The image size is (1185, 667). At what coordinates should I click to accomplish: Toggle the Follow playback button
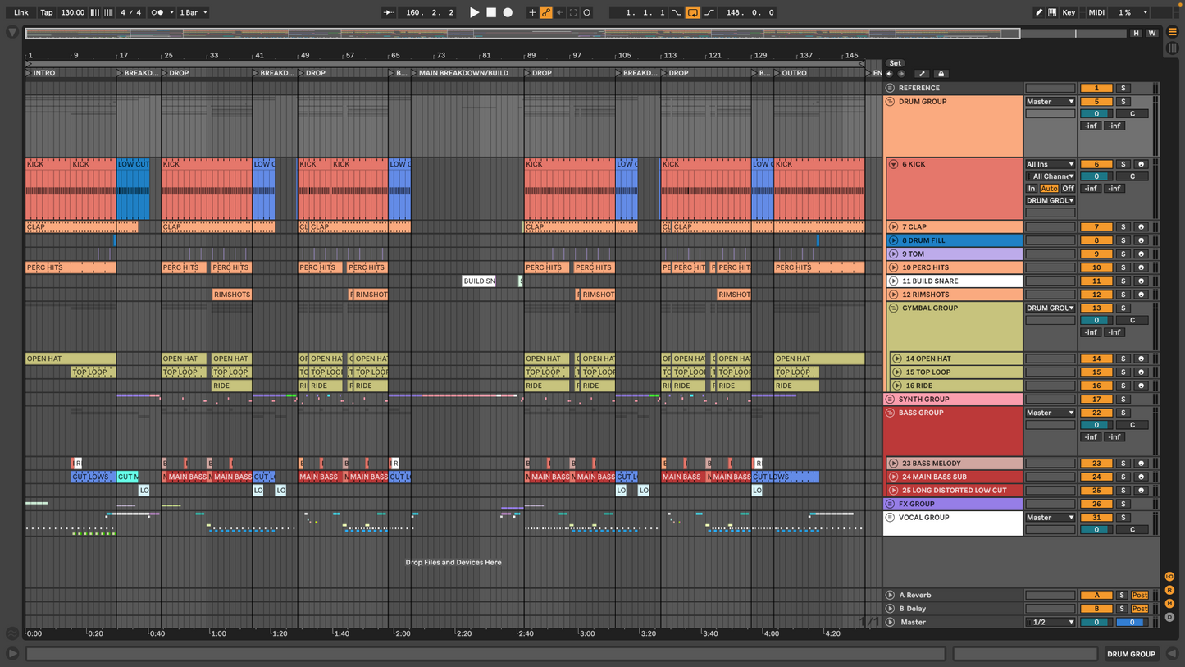pyautogui.click(x=389, y=12)
